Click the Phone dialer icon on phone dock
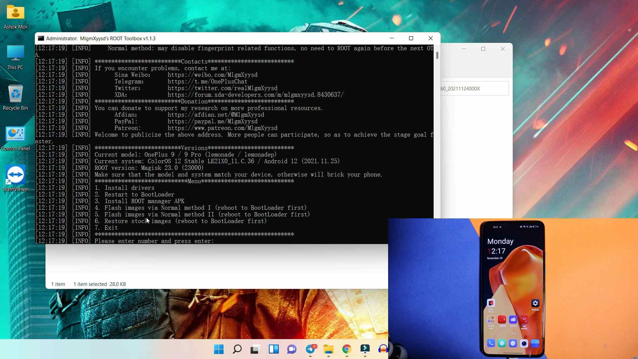The image size is (638, 359). tap(491, 343)
